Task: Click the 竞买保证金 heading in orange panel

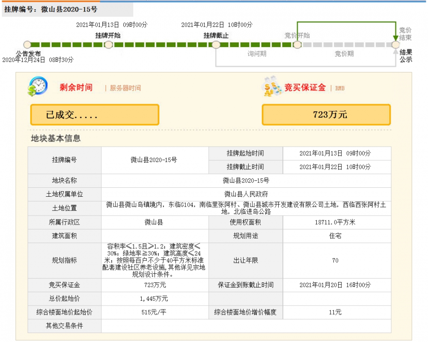Action: [x=305, y=87]
